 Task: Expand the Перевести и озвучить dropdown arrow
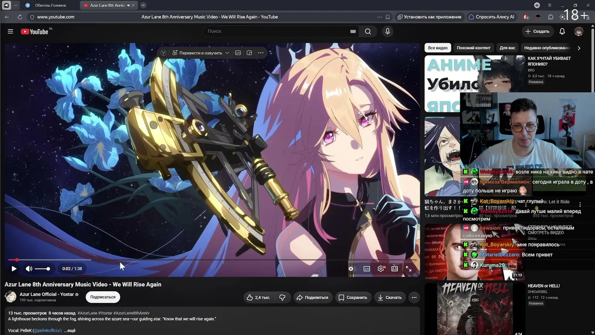click(227, 53)
